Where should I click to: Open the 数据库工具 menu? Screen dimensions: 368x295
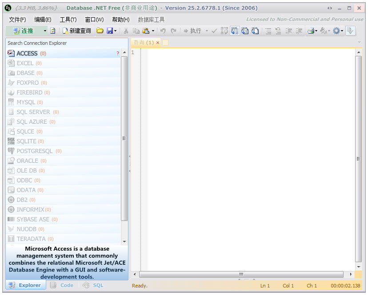151,20
